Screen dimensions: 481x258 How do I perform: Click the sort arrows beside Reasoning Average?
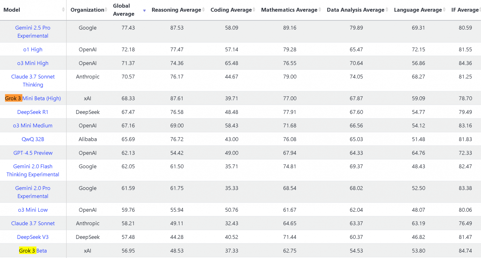click(203, 10)
